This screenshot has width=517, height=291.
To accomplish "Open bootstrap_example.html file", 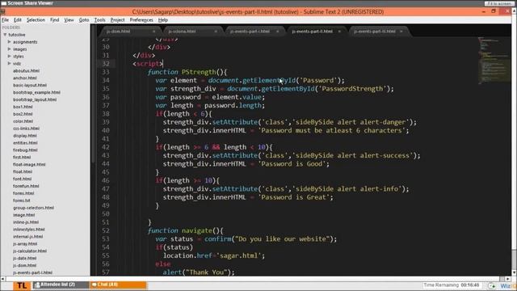I will click(x=36, y=92).
